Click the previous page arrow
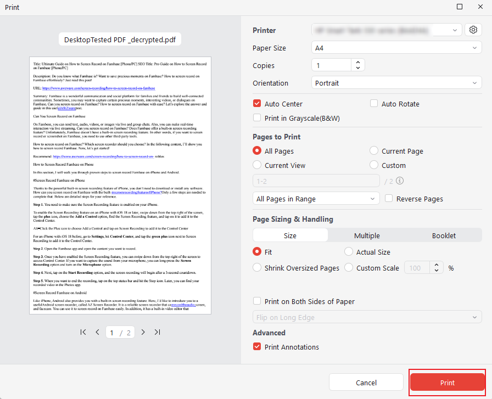This screenshot has width=492, height=399. pyautogui.click(x=97, y=332)
